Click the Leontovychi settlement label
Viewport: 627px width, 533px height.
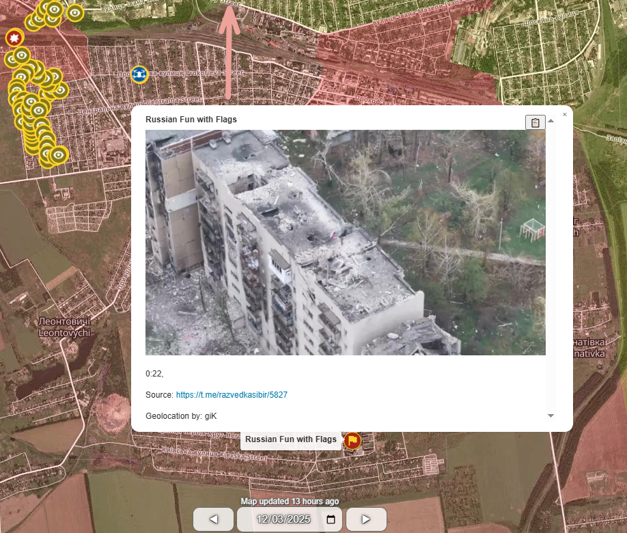tap(64, 327)
